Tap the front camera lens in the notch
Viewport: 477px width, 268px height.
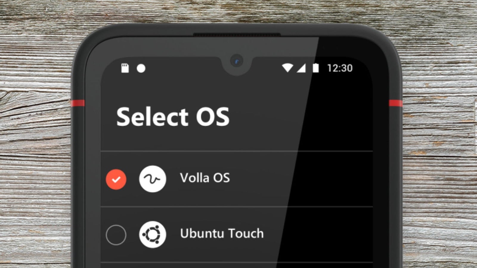pyautogui.click(x=236, y=62)
